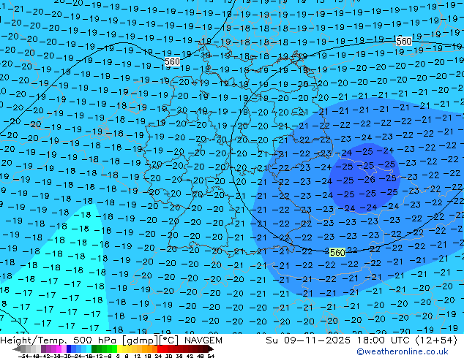Click the yellow swatch at 0 in the legend
This screenshot has width=464, height=358.
pyautogui.click(x=119, y=349)
